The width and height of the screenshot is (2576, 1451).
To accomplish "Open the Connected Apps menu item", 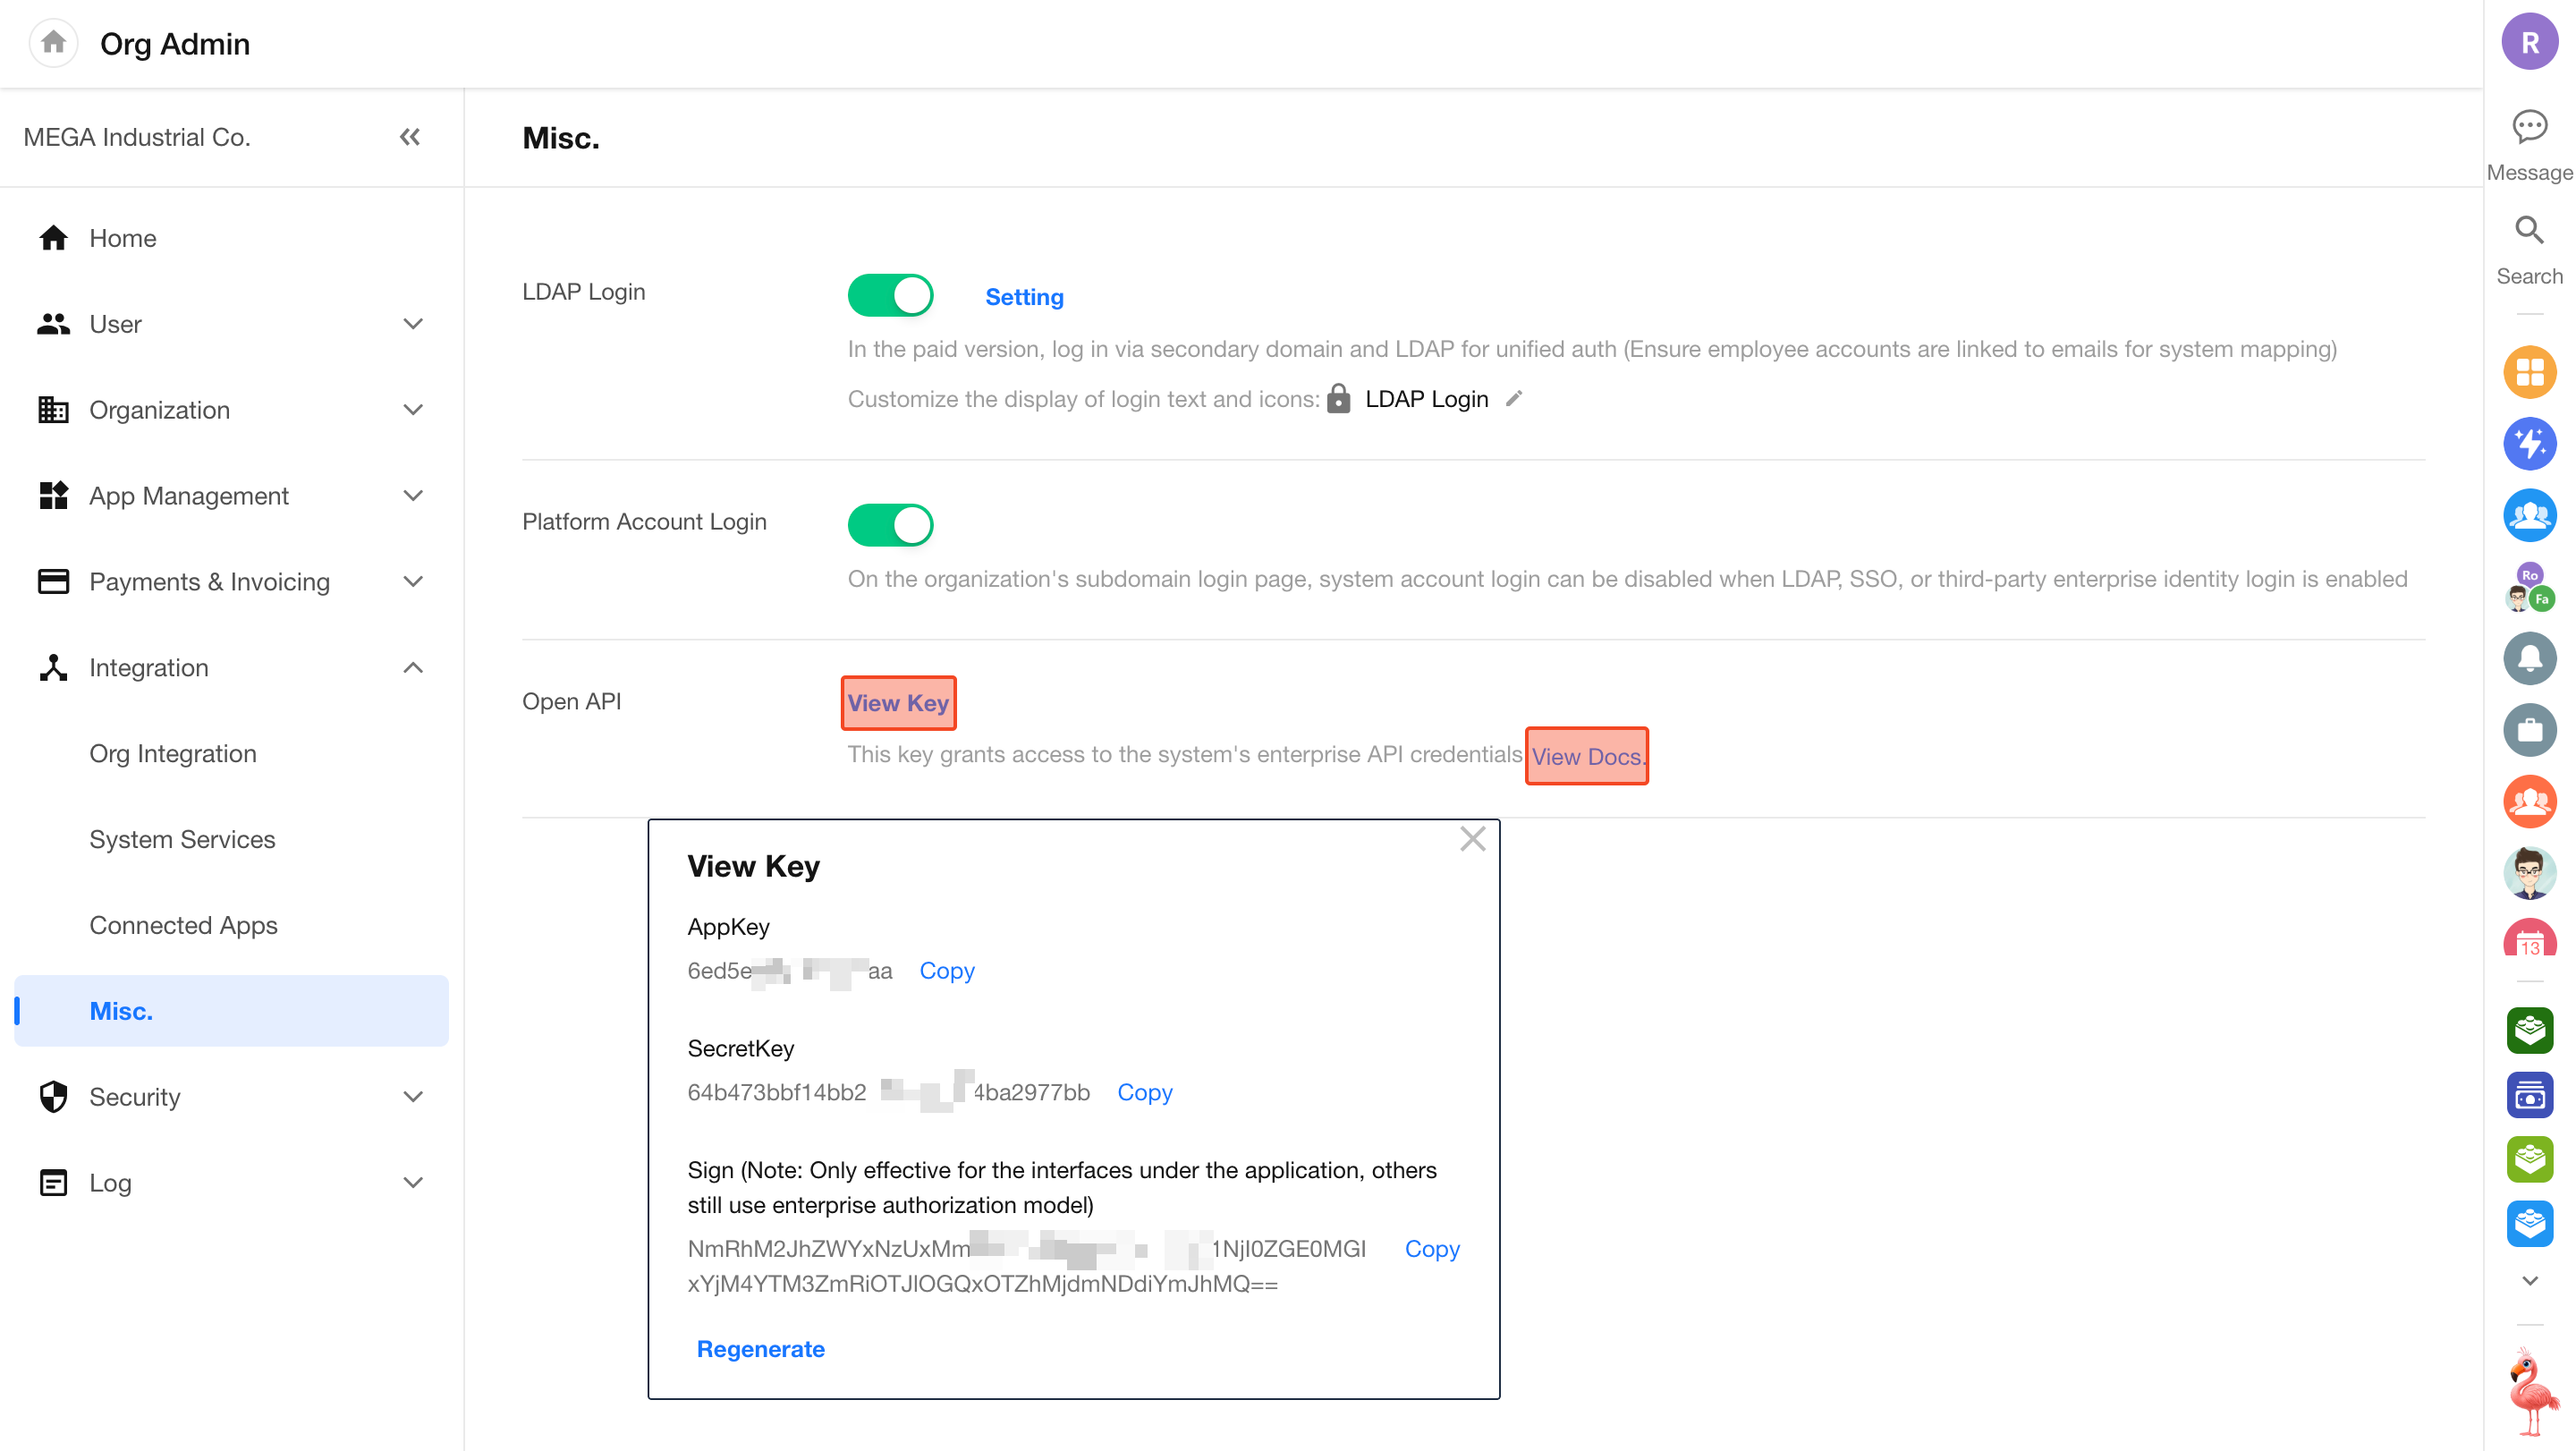I will (183, 925).
